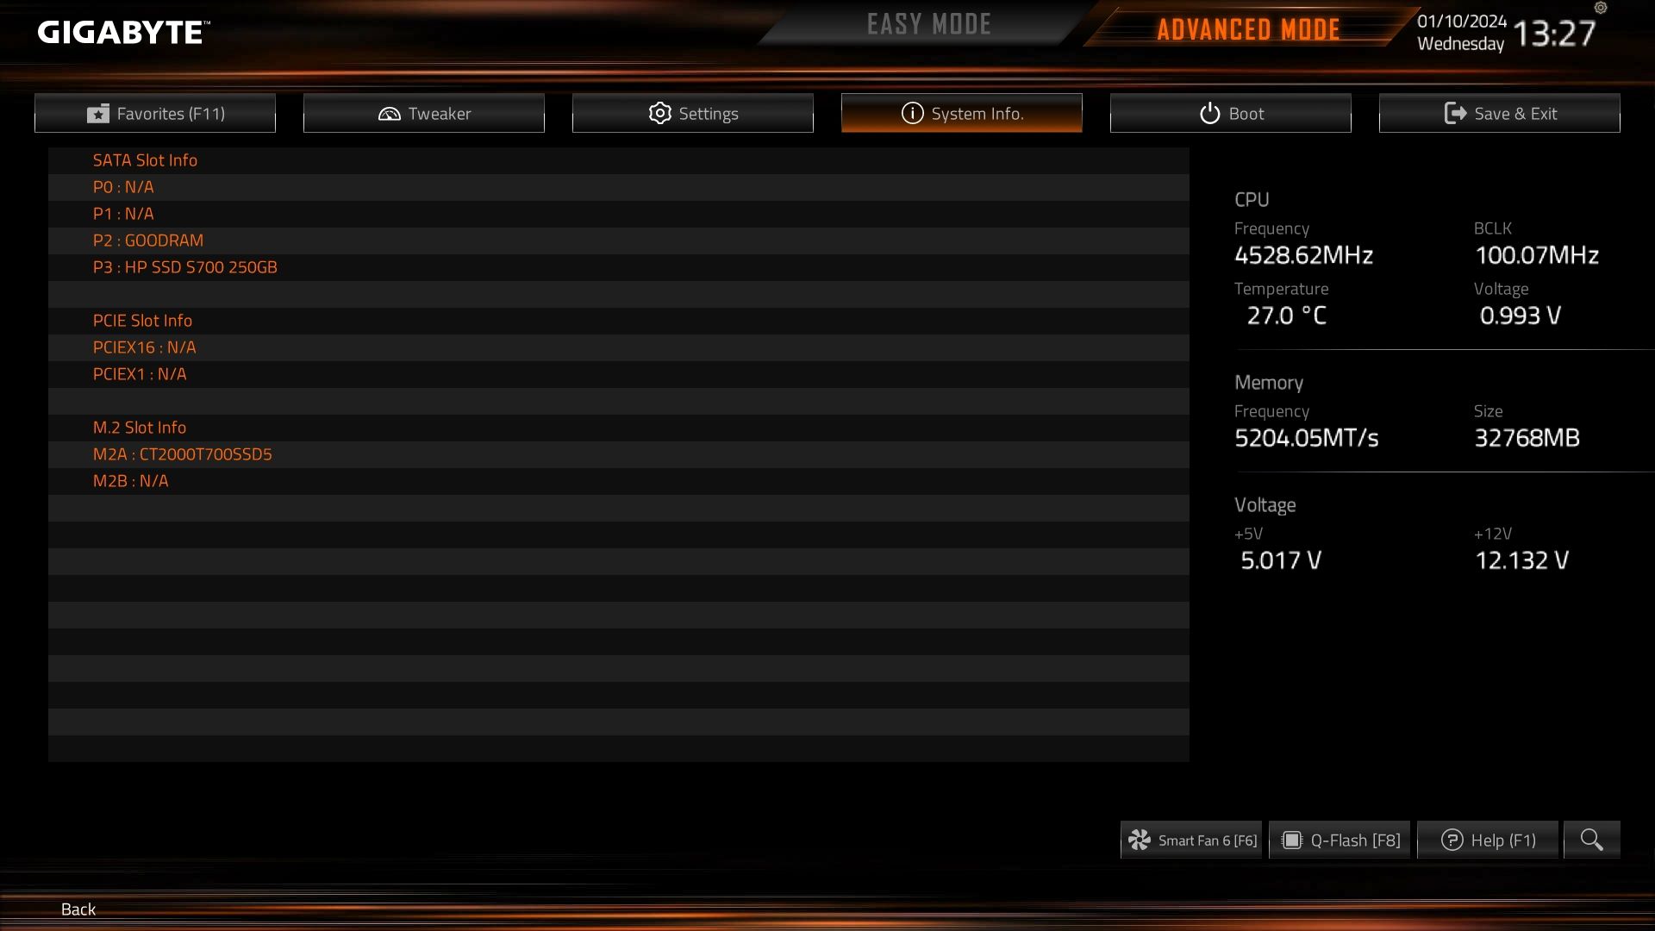Switch to Easy Mode
Image resolution: width=1655 pixels, height=931 pixels.
coord(928,24)
